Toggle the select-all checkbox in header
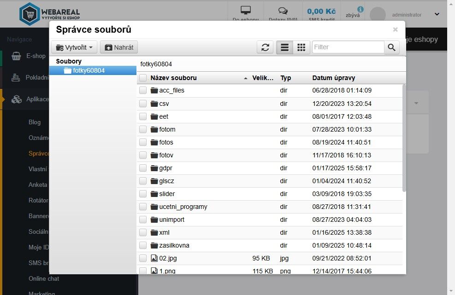The height and width of the screenshot is (295, 455). coord(143,78)
